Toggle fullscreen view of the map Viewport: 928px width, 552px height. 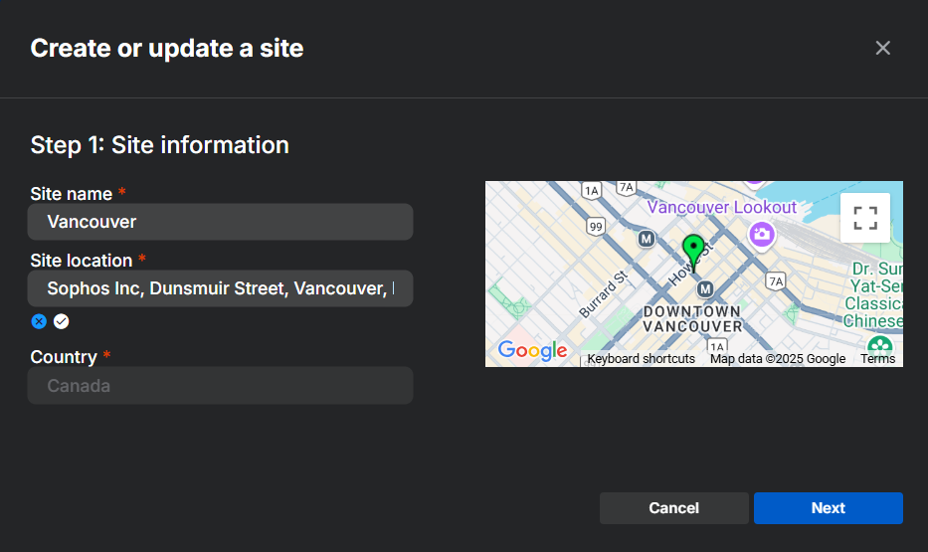tap(865, 218)
